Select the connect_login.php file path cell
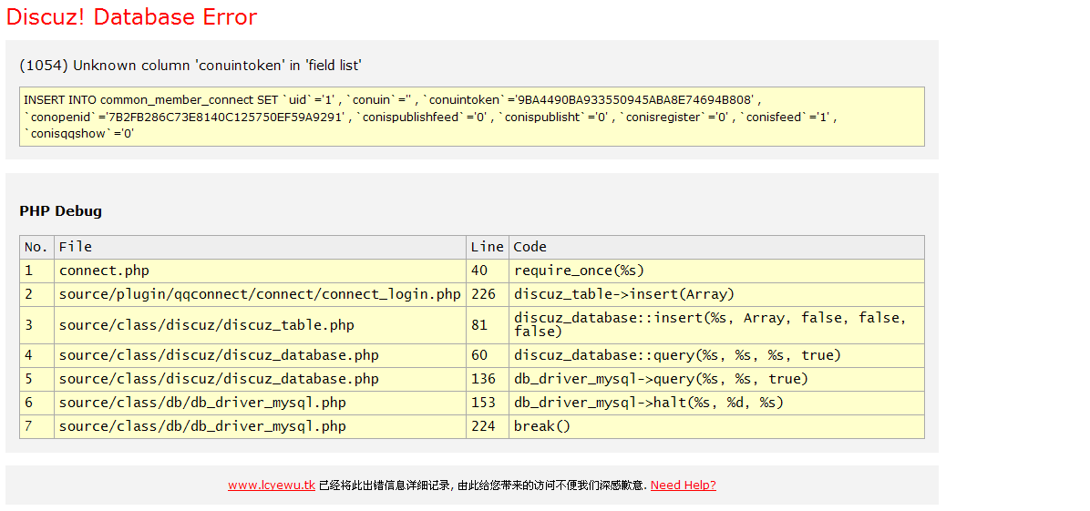1090x511 pixels. point(260,294)
